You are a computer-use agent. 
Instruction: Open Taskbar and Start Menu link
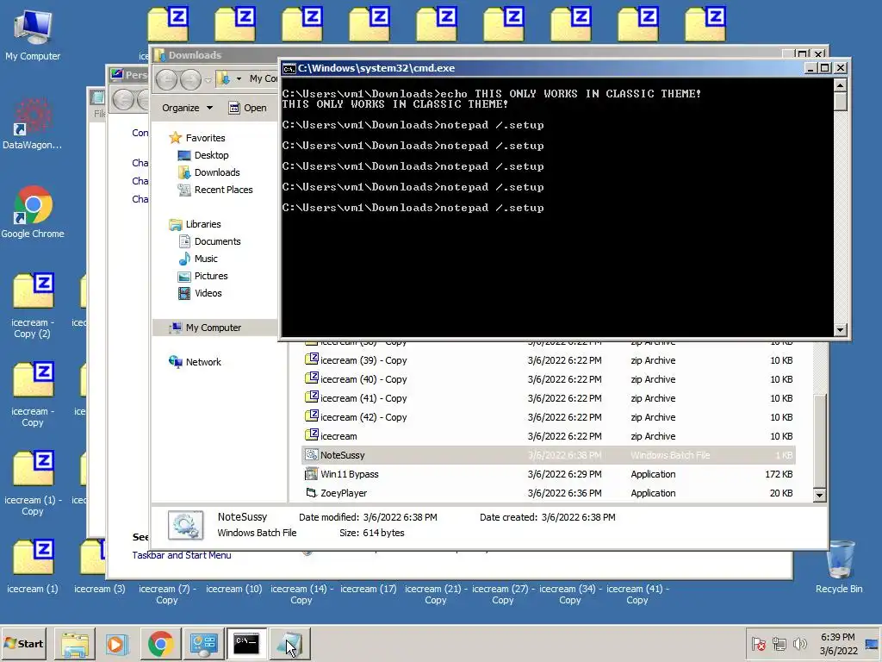coord(181,555)
